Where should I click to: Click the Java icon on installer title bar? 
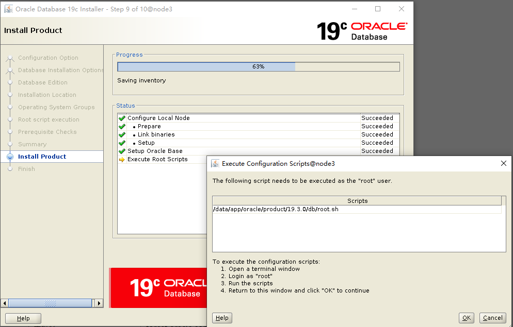(9, 9)
